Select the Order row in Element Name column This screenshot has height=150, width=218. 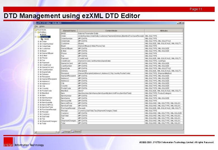click(x=69, y=36)
